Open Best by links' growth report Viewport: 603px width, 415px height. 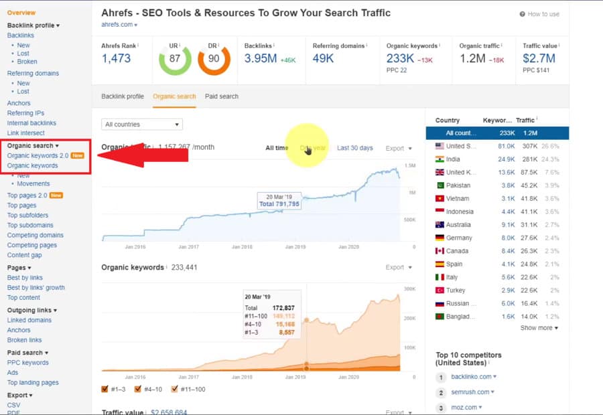[36, 288]
